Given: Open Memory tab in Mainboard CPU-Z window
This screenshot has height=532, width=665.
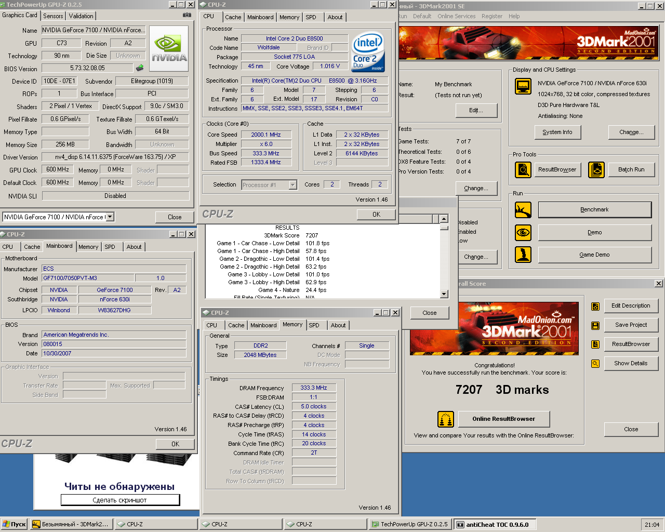Looking at the screenshot, I should tap(88, 247).
